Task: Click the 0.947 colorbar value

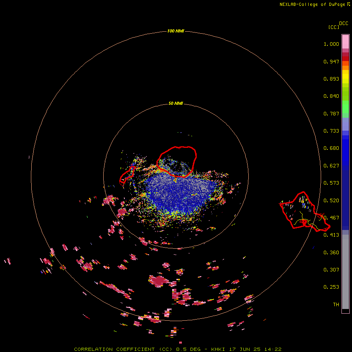Action: (x=331, y=61)
